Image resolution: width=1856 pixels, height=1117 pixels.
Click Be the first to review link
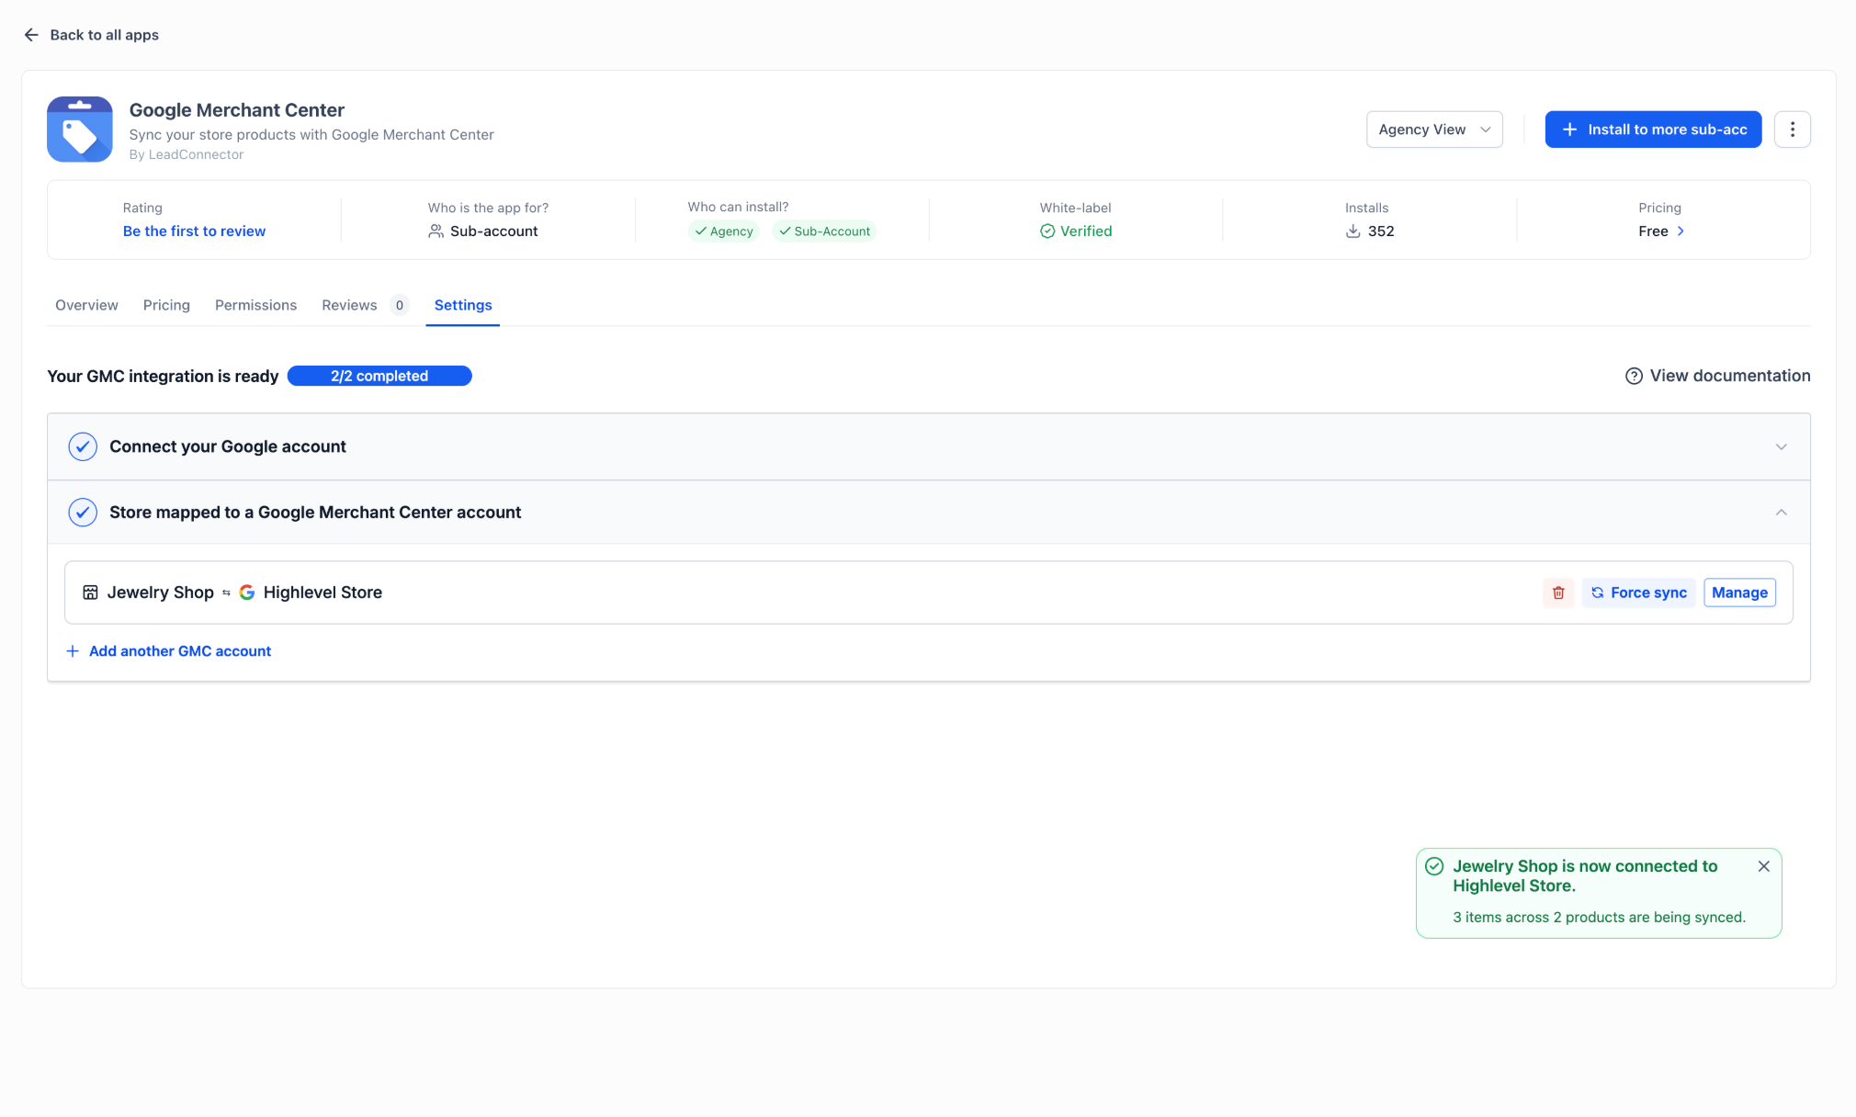tap(194, 231)
